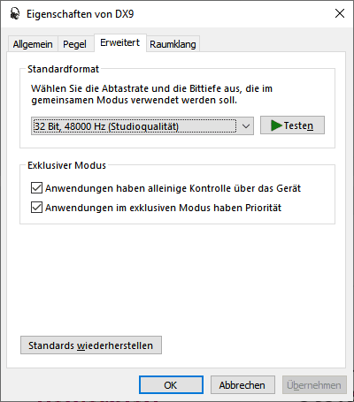Select the Erweitert tab
This screenshot has height=402, width=354.
pyautogui.click(x=119, y=42)
